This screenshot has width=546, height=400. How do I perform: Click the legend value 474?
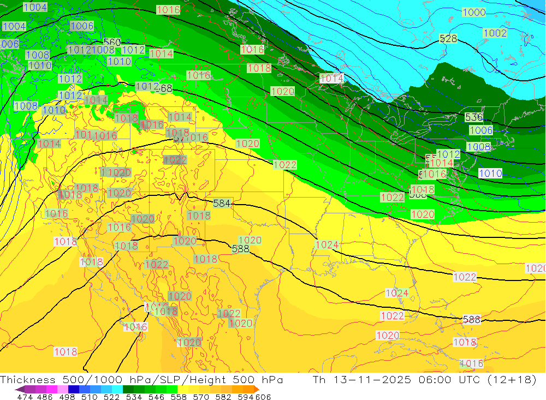point(25,397)
